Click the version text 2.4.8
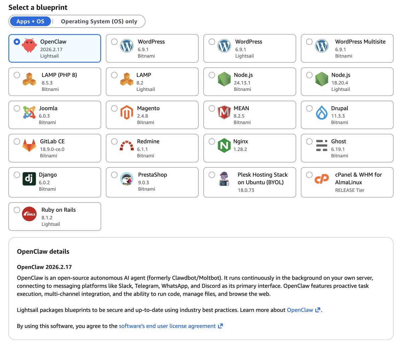This screenshot has width=402, height=346. tap(142, 116)
